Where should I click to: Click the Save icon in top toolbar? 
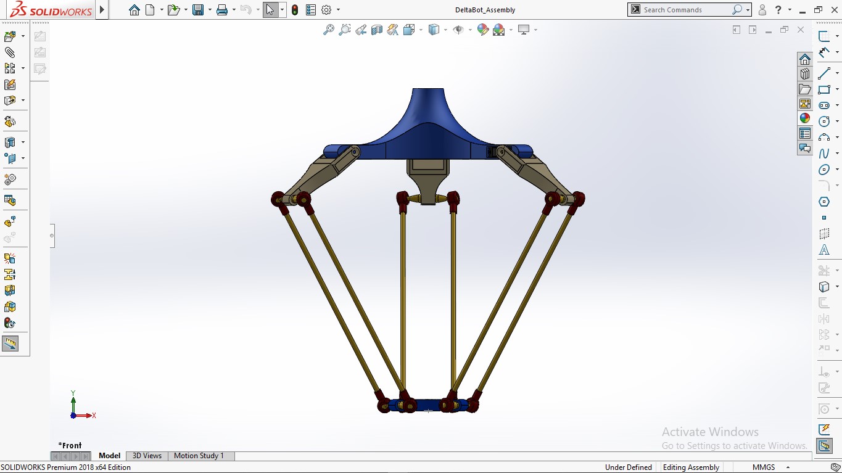click(x=197, y=10)
